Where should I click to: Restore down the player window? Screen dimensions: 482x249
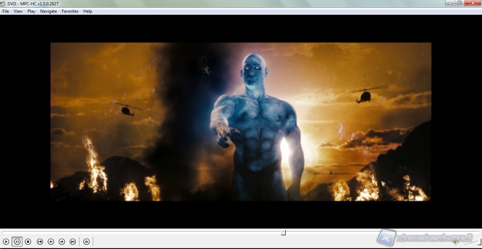(459, 3)
